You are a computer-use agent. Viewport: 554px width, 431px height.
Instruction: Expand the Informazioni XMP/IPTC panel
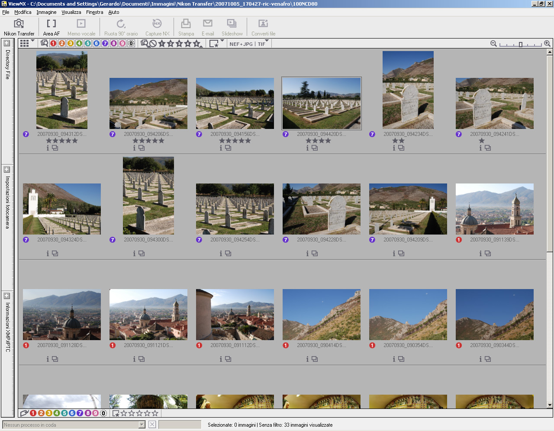pos(7,296)
